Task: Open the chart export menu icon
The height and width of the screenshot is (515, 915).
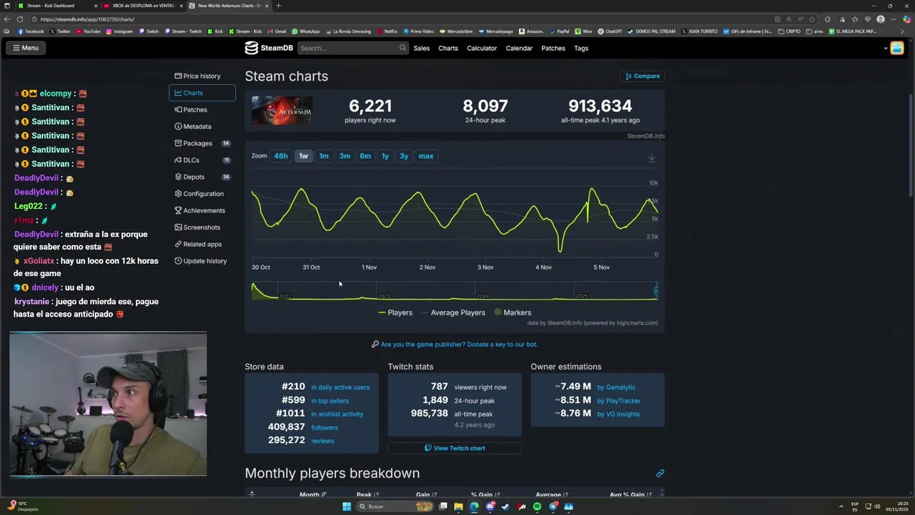Action: tap(651, 157)
